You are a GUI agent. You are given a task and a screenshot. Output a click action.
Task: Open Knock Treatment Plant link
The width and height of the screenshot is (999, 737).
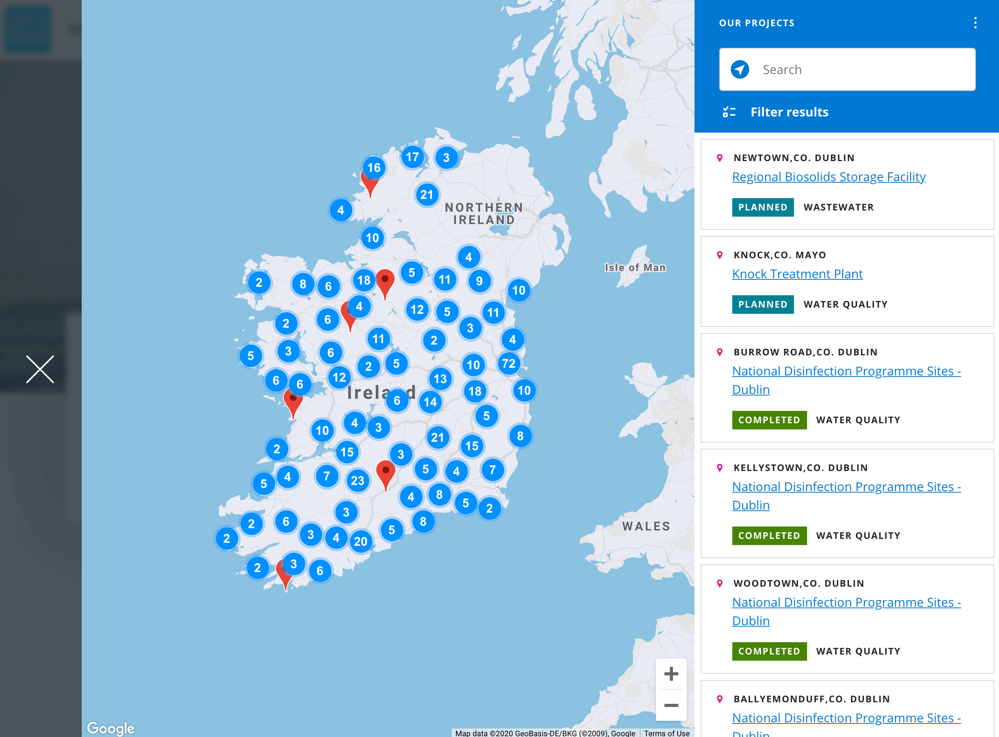click(797, 274)
